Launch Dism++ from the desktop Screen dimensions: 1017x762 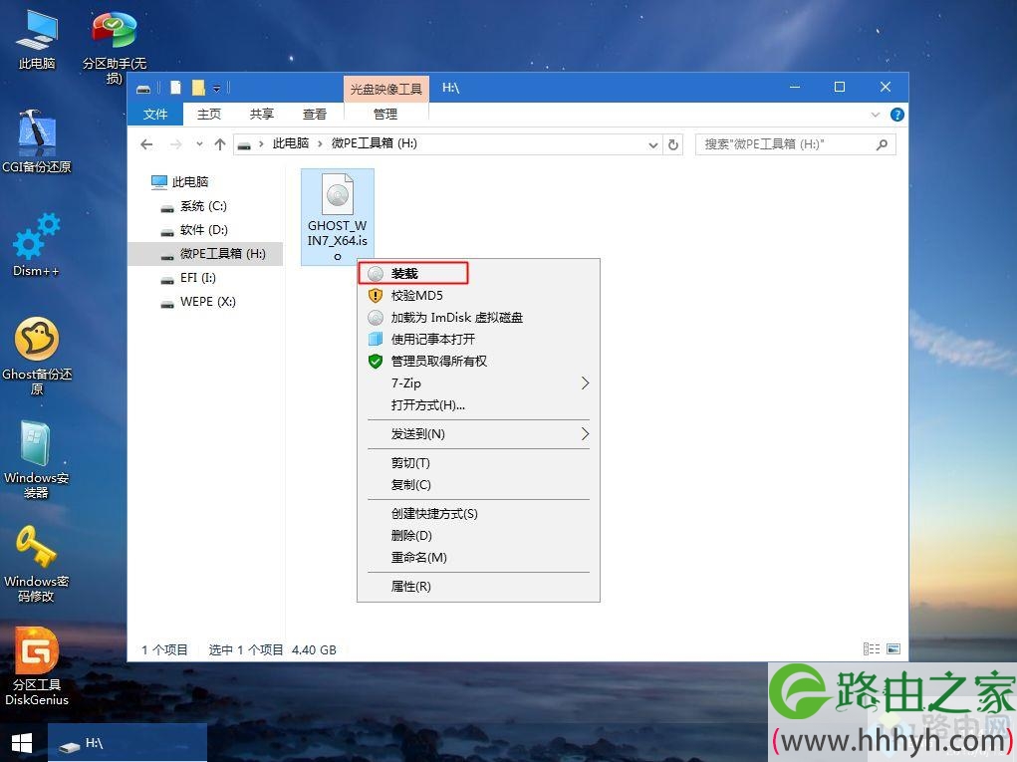point(36,245)
